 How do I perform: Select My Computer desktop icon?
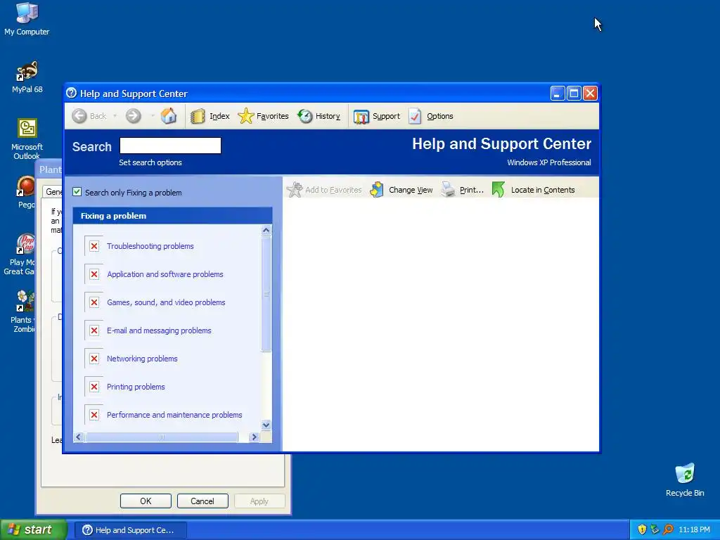tap(27, 19)
